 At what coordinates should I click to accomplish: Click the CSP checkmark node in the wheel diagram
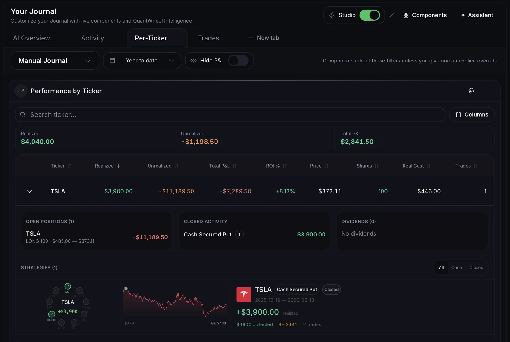(68, 286)
